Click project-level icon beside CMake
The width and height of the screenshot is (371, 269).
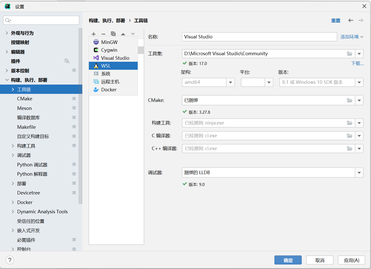[74, 99]
